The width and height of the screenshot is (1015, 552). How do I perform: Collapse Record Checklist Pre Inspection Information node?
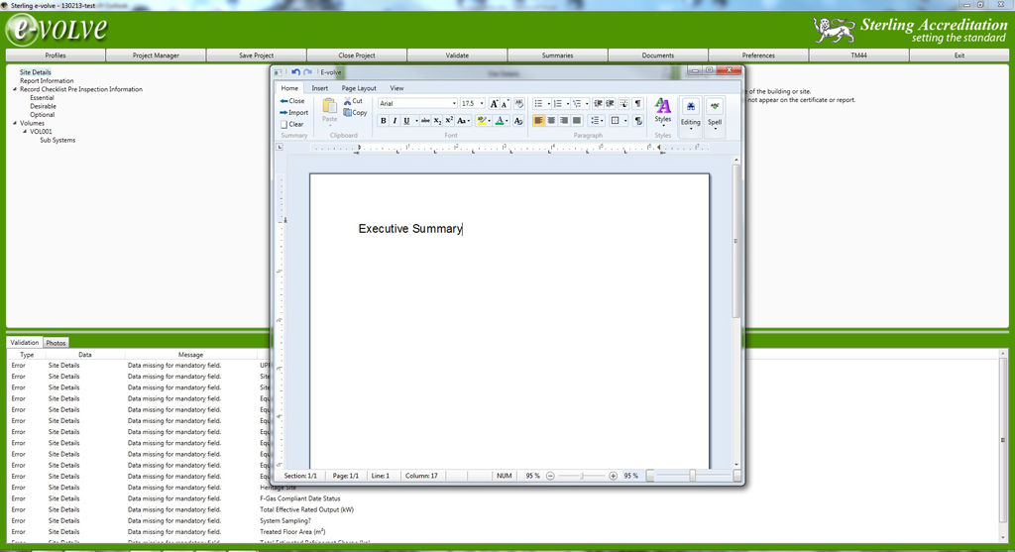pos(15,89)
